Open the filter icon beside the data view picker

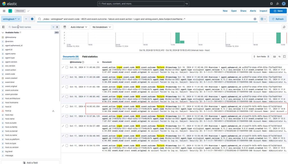point(26,19)
